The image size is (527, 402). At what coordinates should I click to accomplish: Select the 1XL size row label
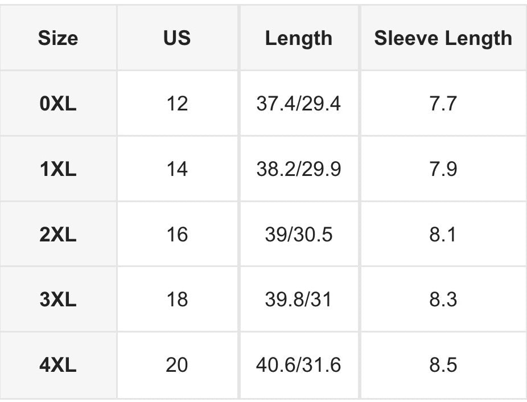[58, 169]
